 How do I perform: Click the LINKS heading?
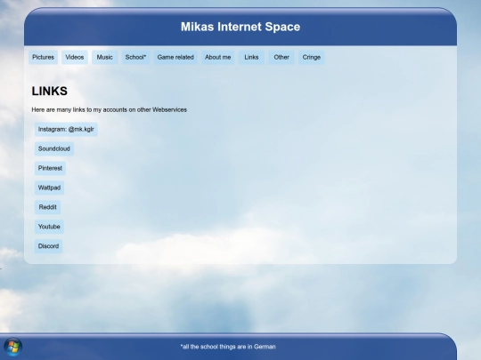49,91
